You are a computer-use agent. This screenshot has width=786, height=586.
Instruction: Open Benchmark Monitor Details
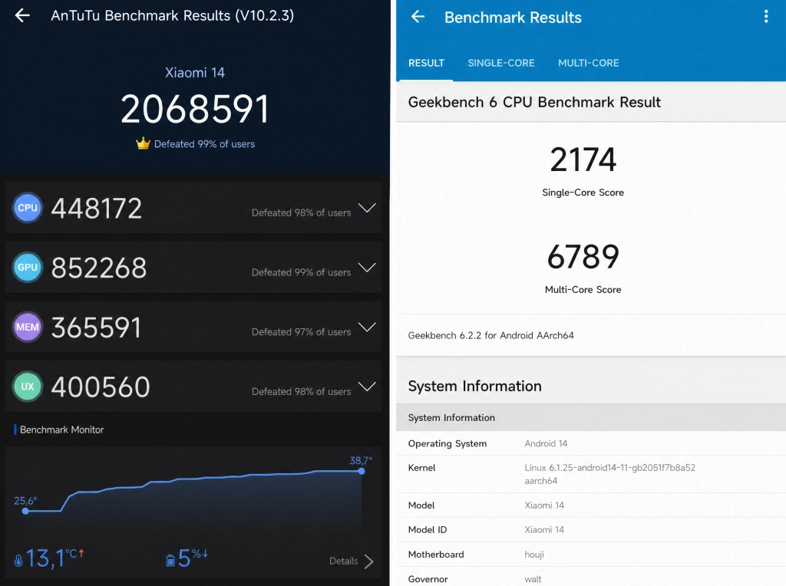click(352, 561)
